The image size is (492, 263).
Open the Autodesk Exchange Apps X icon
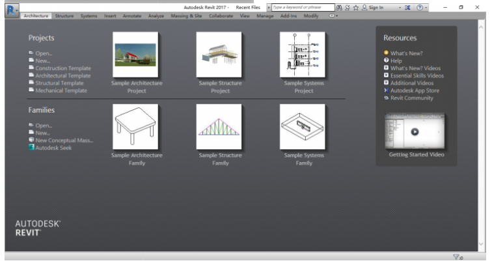point(407,8)
